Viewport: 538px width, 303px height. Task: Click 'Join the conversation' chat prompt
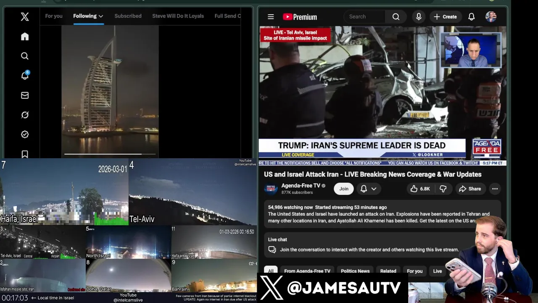[x=369, y=250]
